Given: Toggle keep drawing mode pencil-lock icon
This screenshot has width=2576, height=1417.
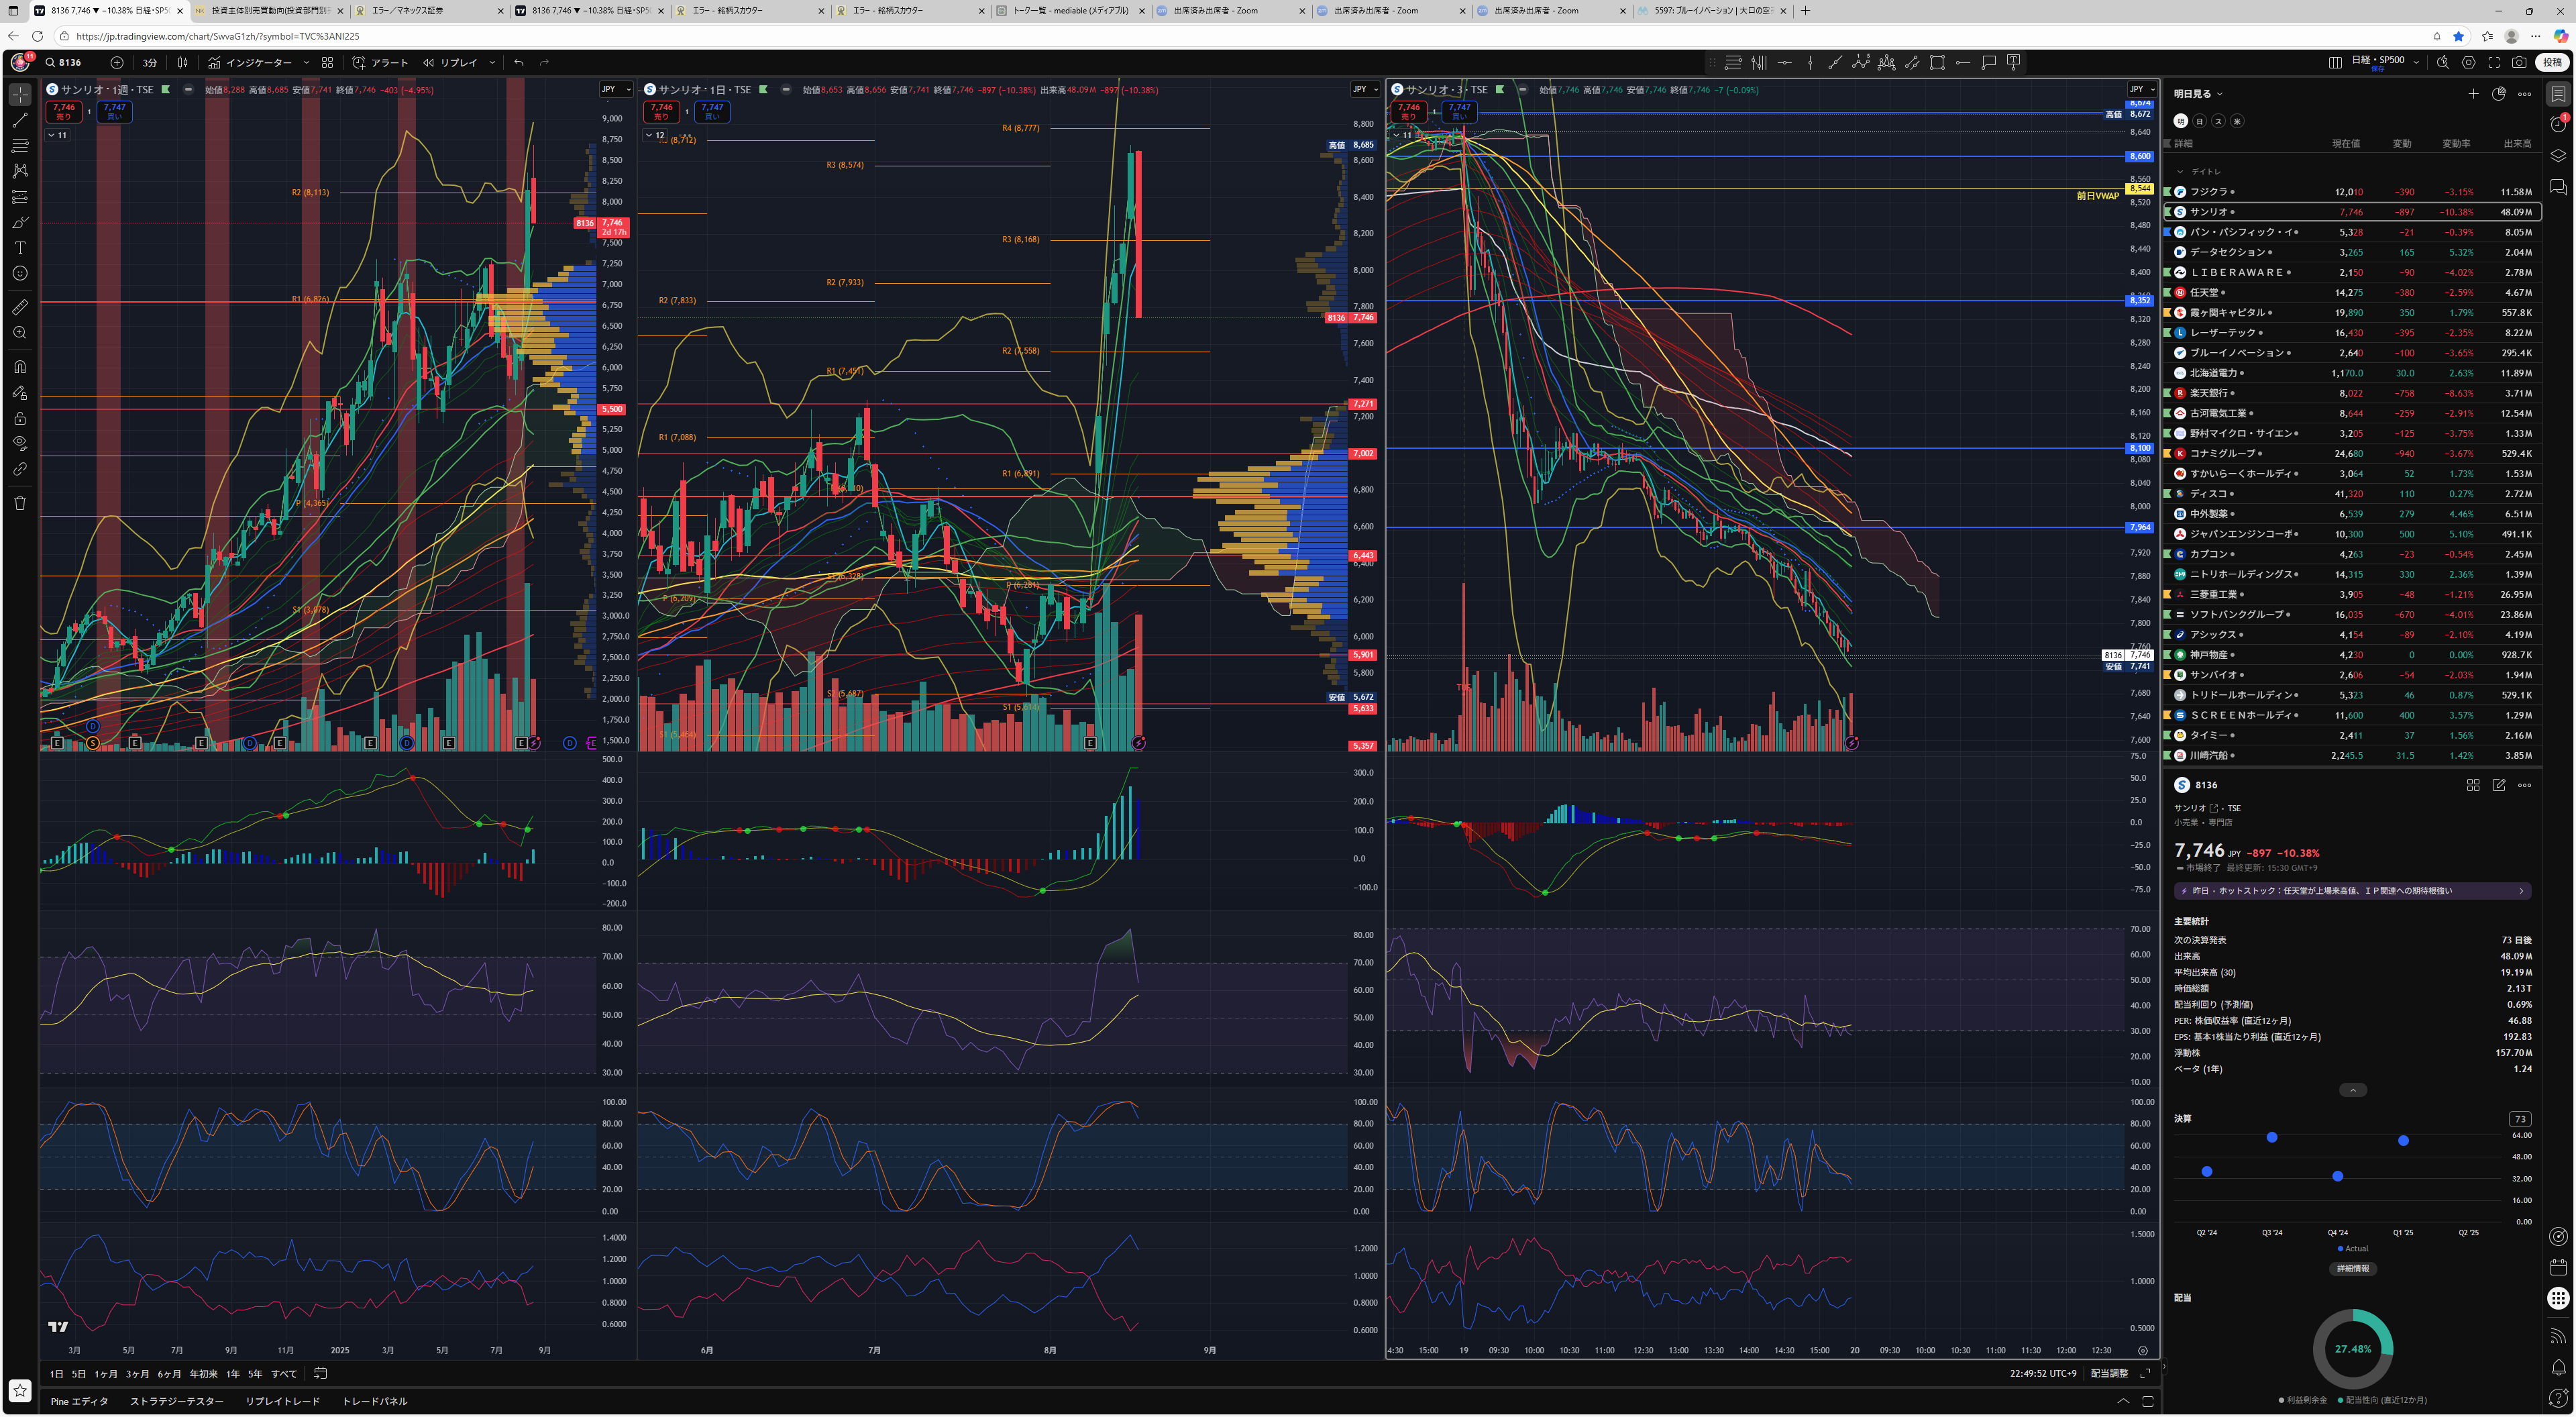Looking at the screenshot, I should (x=20, y=392).
